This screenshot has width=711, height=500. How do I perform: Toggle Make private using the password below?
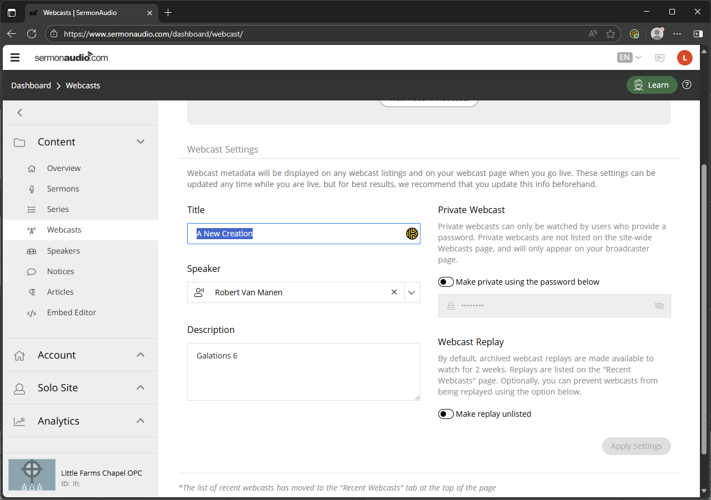click(x=446, y=282)
